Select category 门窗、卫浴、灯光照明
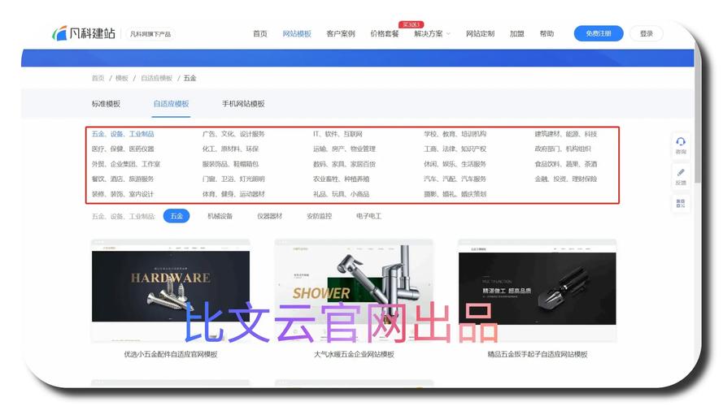Viewport: 723px width, 406px height. point(233,179)
